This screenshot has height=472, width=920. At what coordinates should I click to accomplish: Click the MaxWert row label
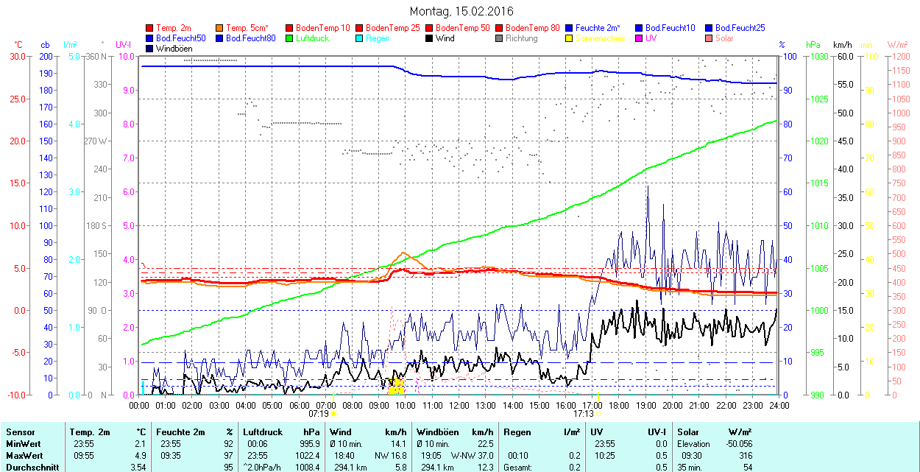24,456
